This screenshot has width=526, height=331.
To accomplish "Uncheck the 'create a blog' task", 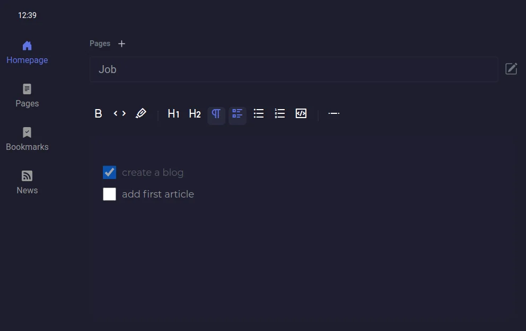I will point(109,173).
